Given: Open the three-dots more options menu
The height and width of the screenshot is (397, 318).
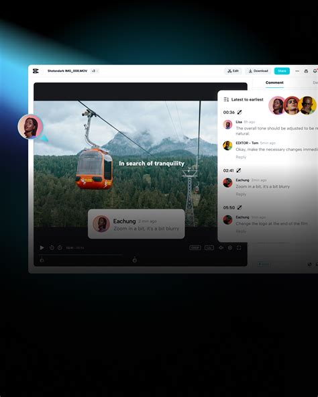Looking at the screenshot, I should coord(297,71).
